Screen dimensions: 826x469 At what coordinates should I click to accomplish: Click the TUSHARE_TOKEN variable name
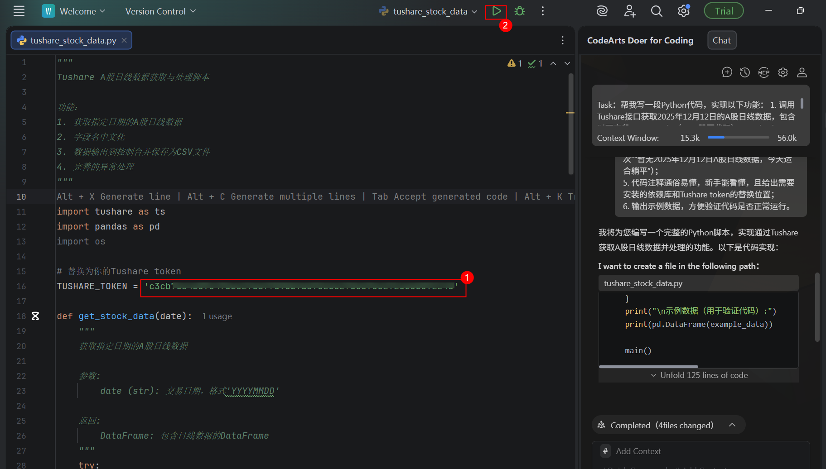(92, 287)
